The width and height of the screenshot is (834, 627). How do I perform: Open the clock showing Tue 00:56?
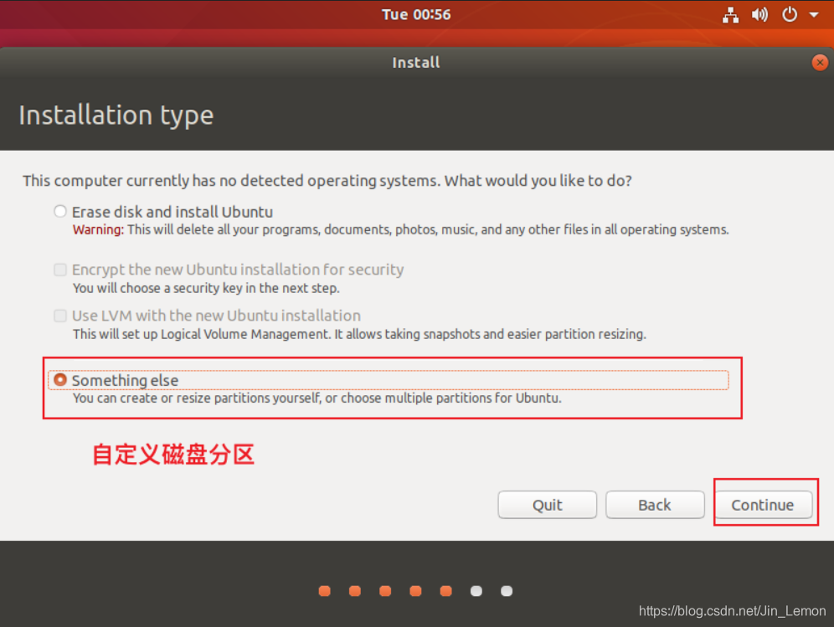tap(416, 14)
